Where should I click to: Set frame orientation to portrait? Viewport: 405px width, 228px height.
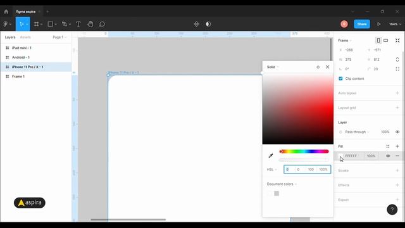378,41
